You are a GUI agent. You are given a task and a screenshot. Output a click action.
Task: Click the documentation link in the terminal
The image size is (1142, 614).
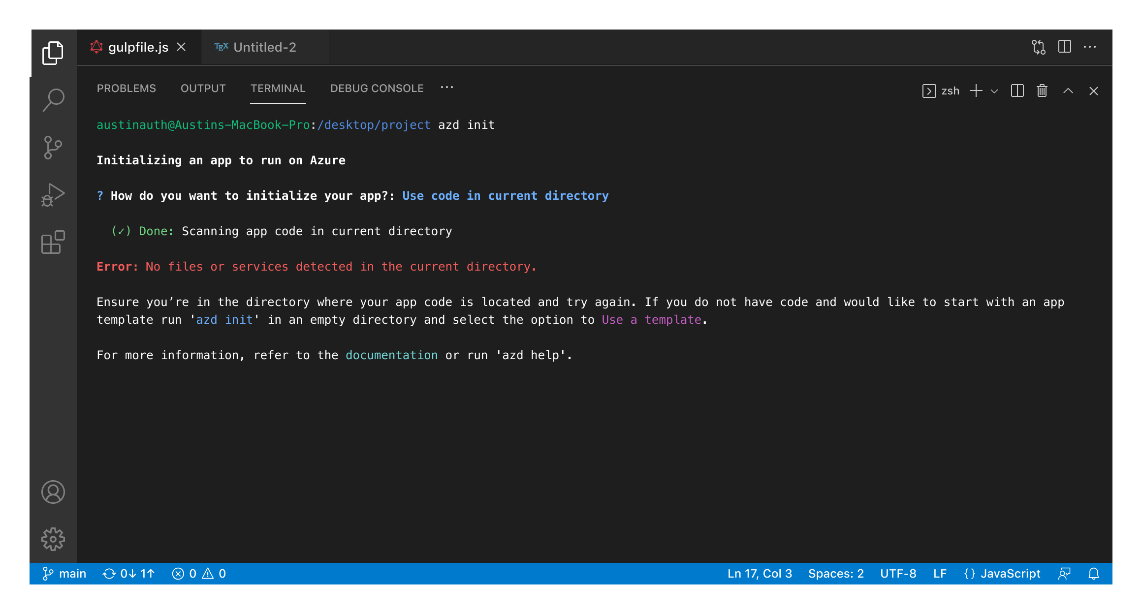pos(391,355)
